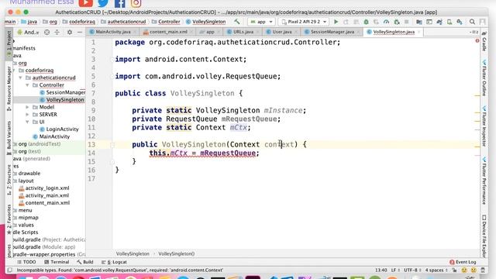Open the Terminal tool window
The height and width of the screenshot is (279, 496).
(57, 262)
